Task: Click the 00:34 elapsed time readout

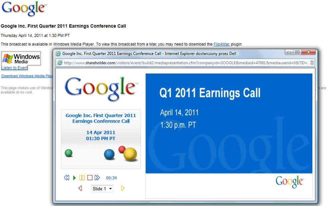Action: coord(111,178)
